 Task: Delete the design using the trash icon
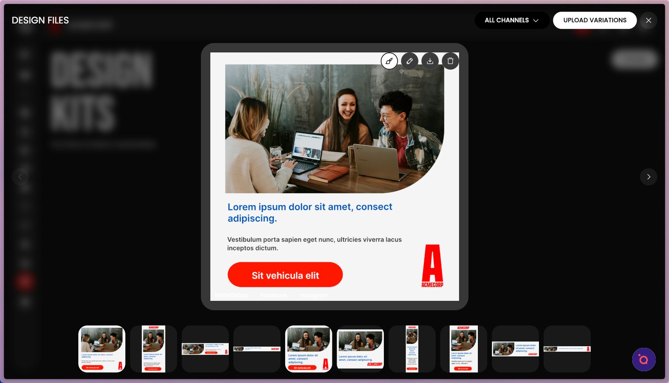450,61
